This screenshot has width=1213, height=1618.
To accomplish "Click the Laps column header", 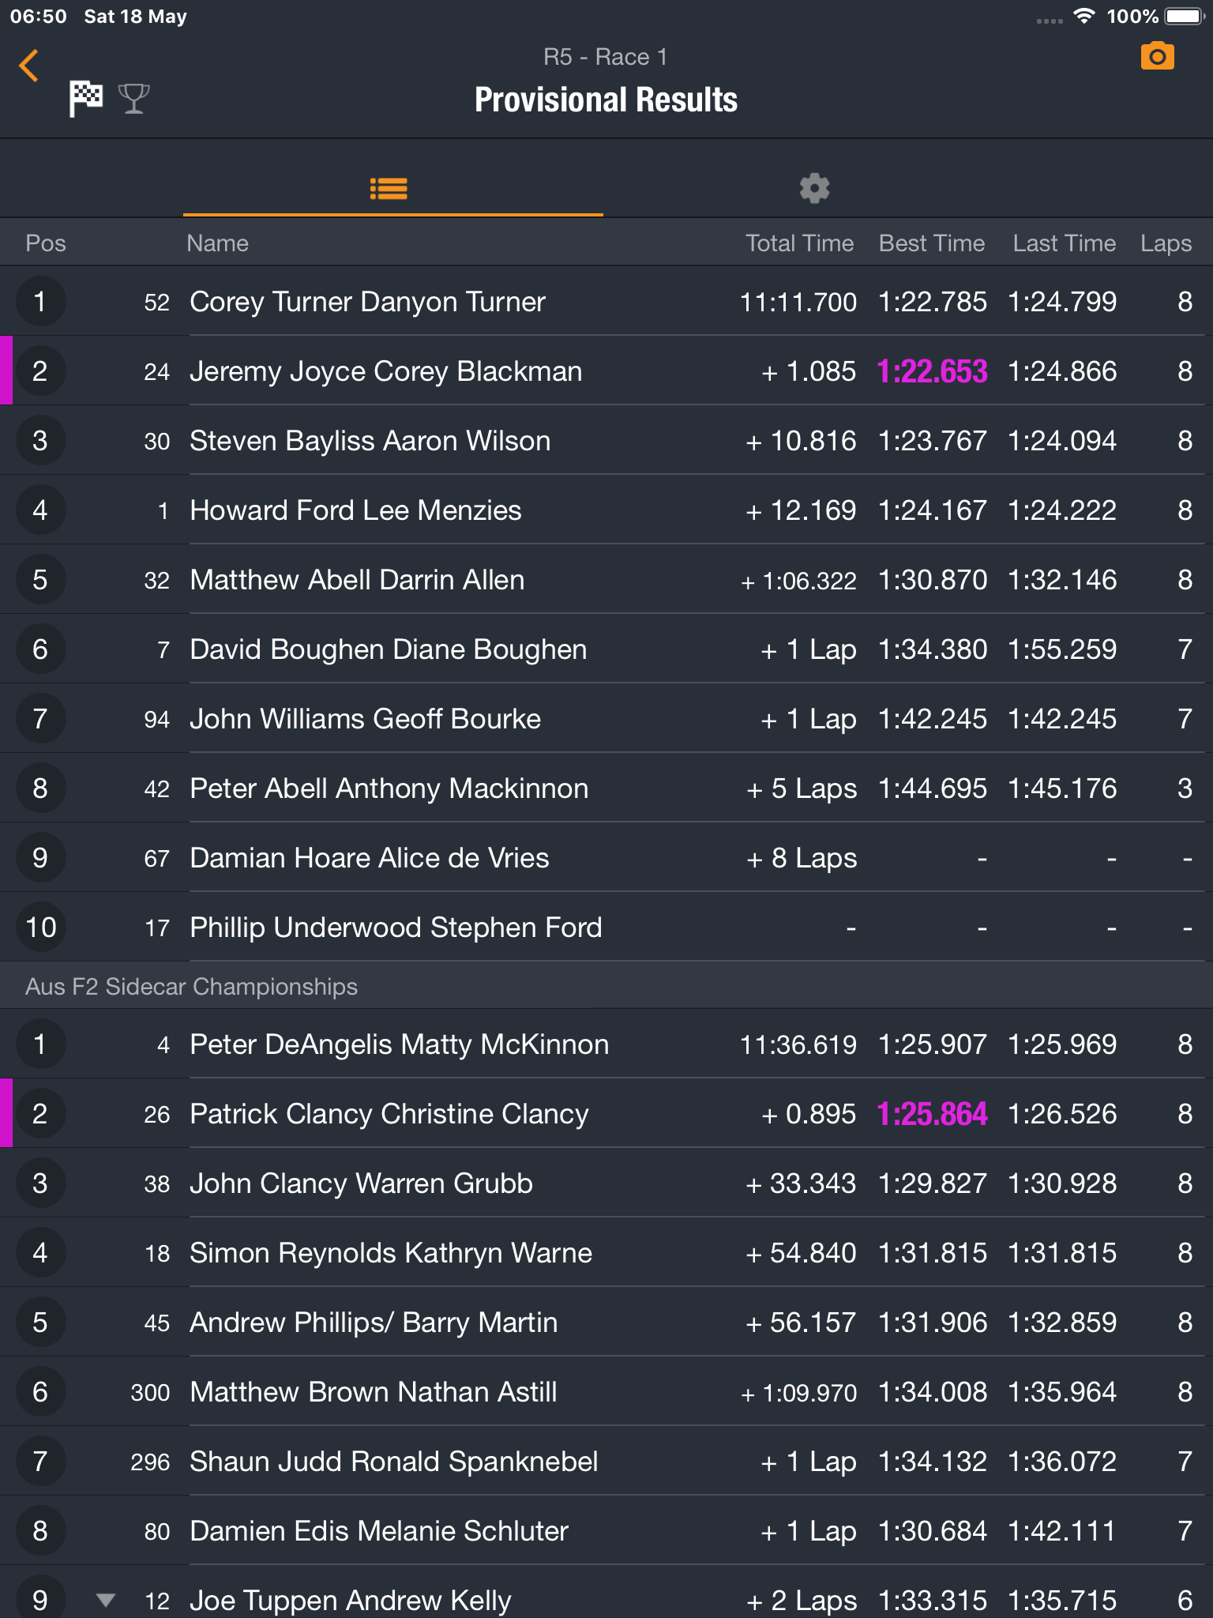I will pyautogui.click(x=1166, y=243).
